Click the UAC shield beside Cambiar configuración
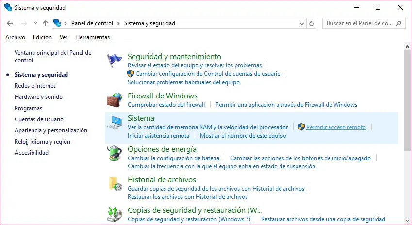The image size is (412, 225). [x=131, y=74]
